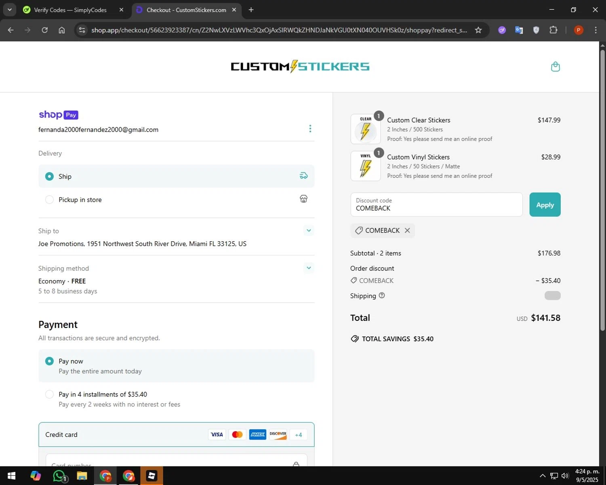
Task: Open the tab search dropdown arrow
Action: (x=9, y=10)
